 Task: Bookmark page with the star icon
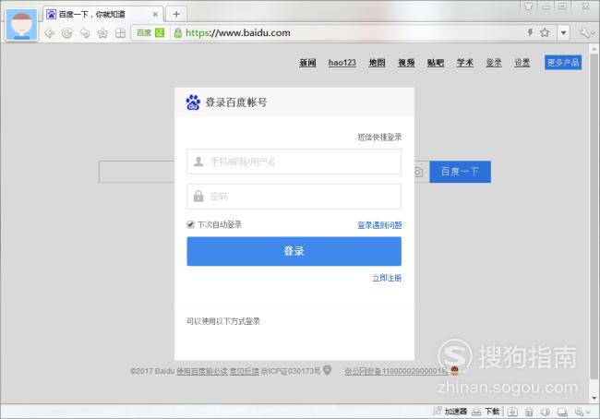pos(545,32)
